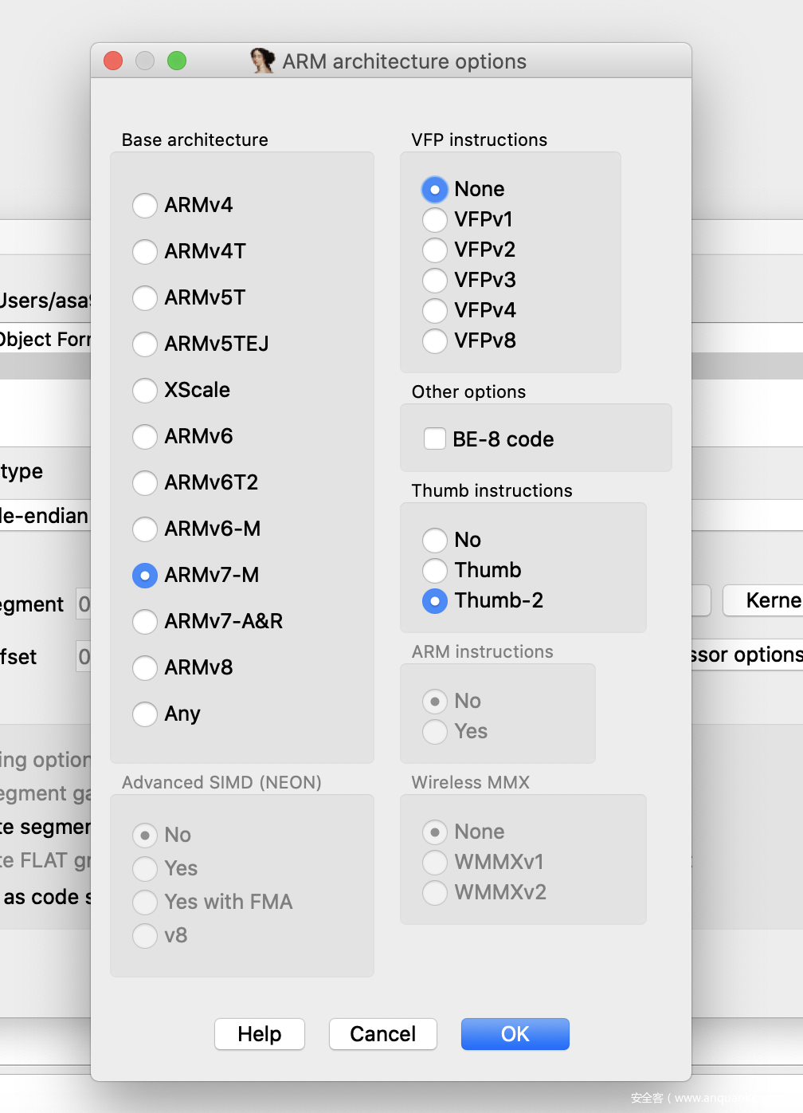Image resolution: width=803 pixels, height=1113 pixels.
Task: Choose ARMv8 base architecture
Action: pyautogui.click(x=145, y=668)
